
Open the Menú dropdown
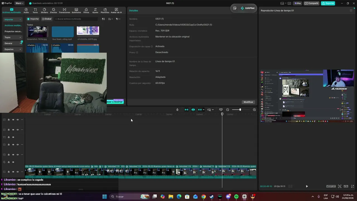(x=19, y=3)
